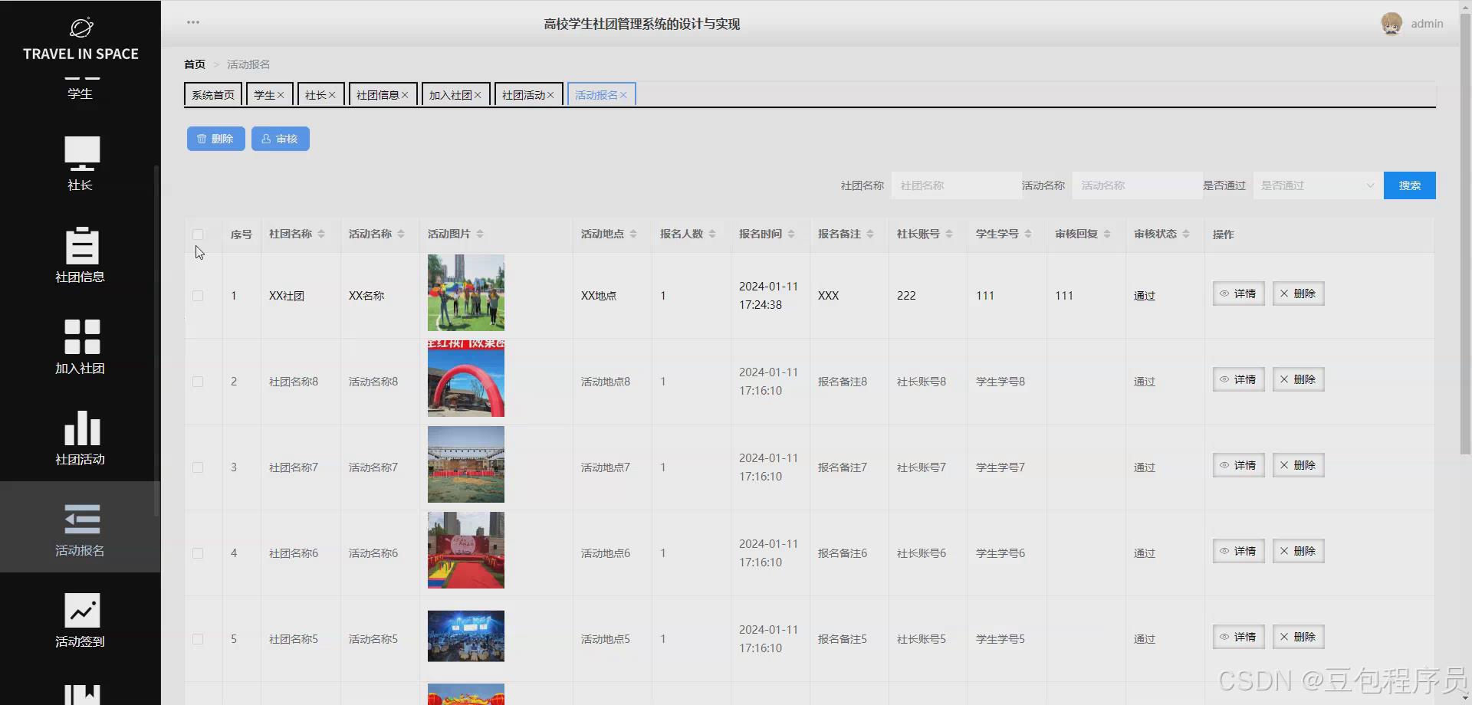Collapse the menu using the ellipsis icon
The image size is (1472, 705).
coord(192,21)
